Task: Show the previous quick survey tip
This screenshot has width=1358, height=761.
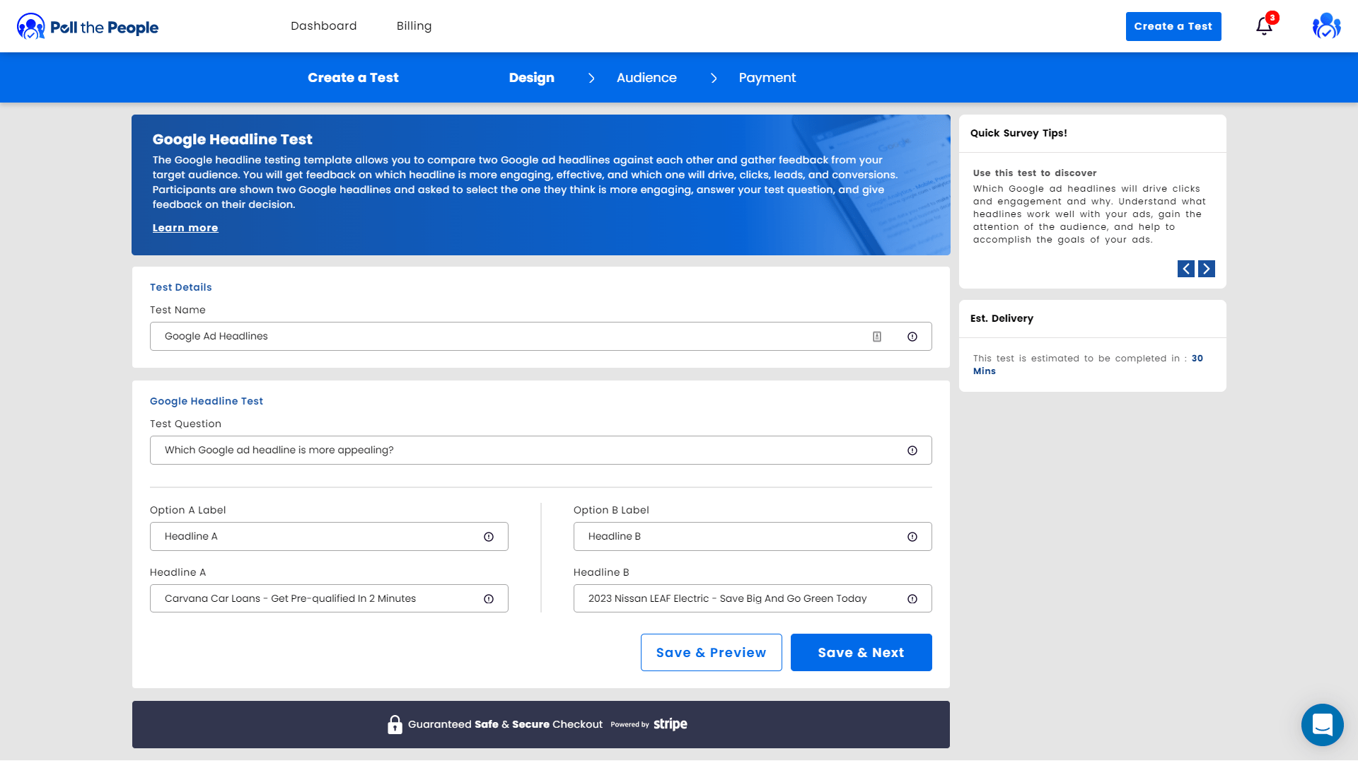Action: click(x=1186, y=269)
